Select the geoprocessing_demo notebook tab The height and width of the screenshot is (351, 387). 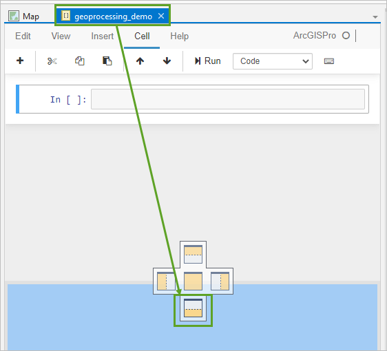(x=113, y=17)
